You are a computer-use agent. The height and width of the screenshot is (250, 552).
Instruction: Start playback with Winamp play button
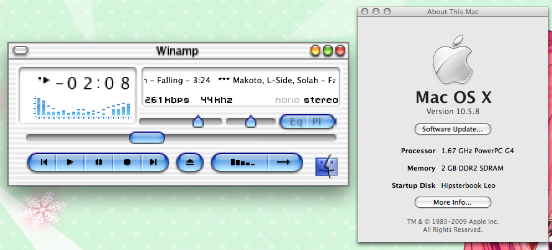(70, 162)
